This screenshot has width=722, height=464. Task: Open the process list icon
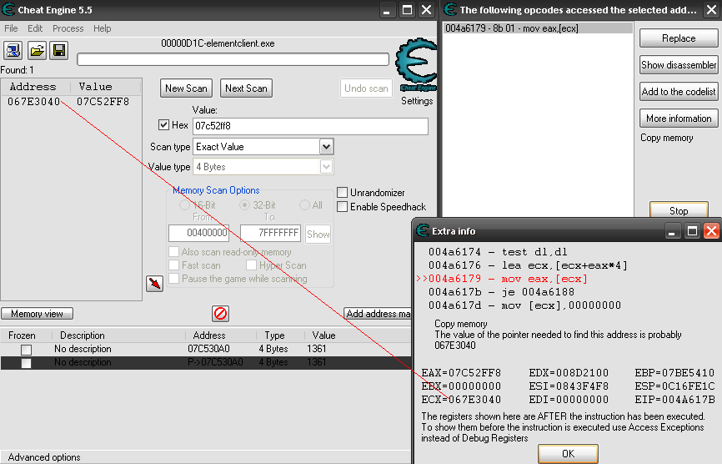pos(13,51)
